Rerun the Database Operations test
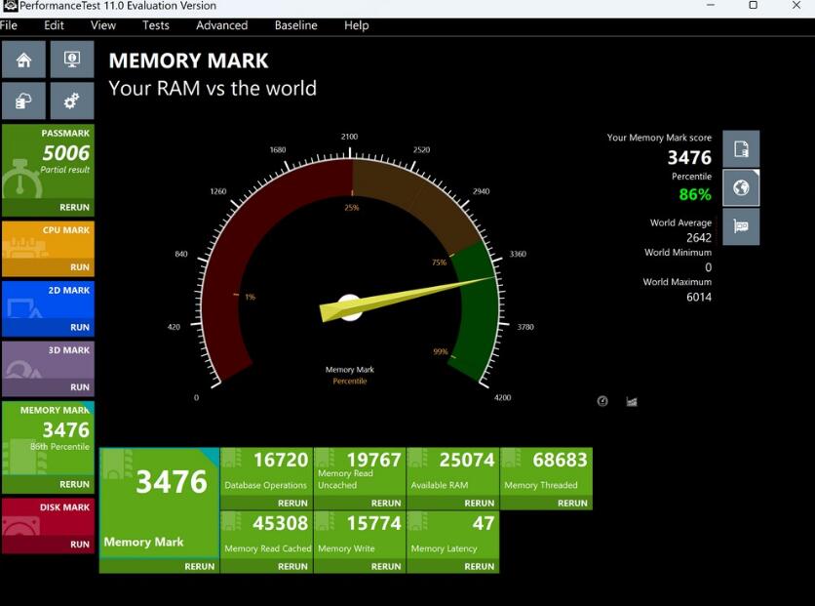The image size is (815, 606). [x=291, y=504]
